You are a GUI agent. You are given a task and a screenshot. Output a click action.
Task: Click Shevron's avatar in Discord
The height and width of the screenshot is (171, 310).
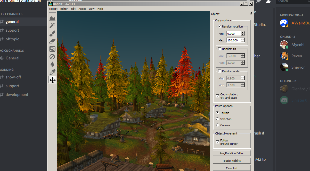tap(284, 67)
